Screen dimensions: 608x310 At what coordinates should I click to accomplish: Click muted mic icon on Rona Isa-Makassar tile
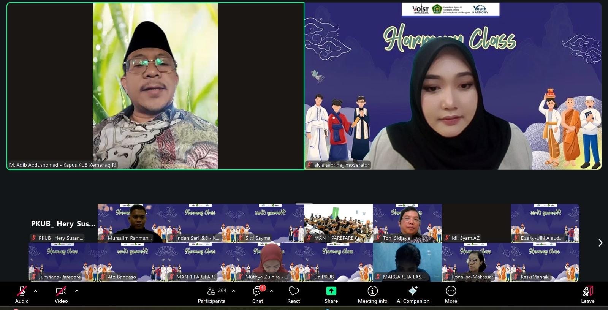(447, 277)
